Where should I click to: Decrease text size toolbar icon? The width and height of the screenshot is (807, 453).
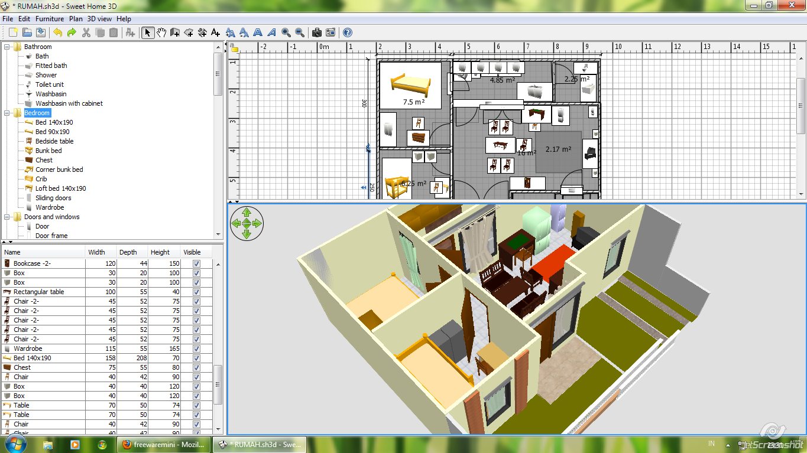pos(244,32)
